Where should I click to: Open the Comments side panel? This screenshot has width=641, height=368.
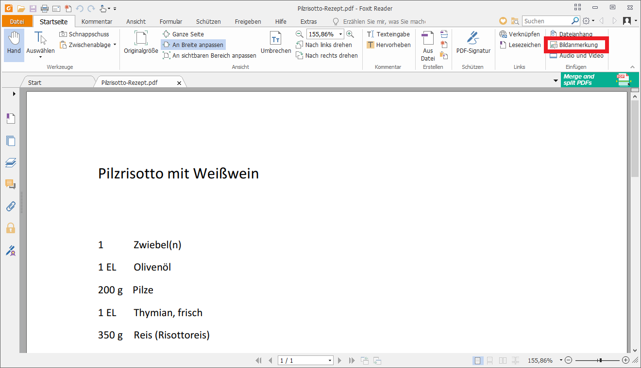click(x=11, y=184)
